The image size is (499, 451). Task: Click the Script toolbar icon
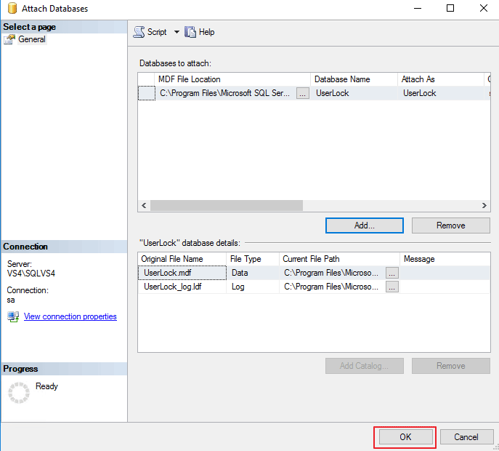coord(139,32)
